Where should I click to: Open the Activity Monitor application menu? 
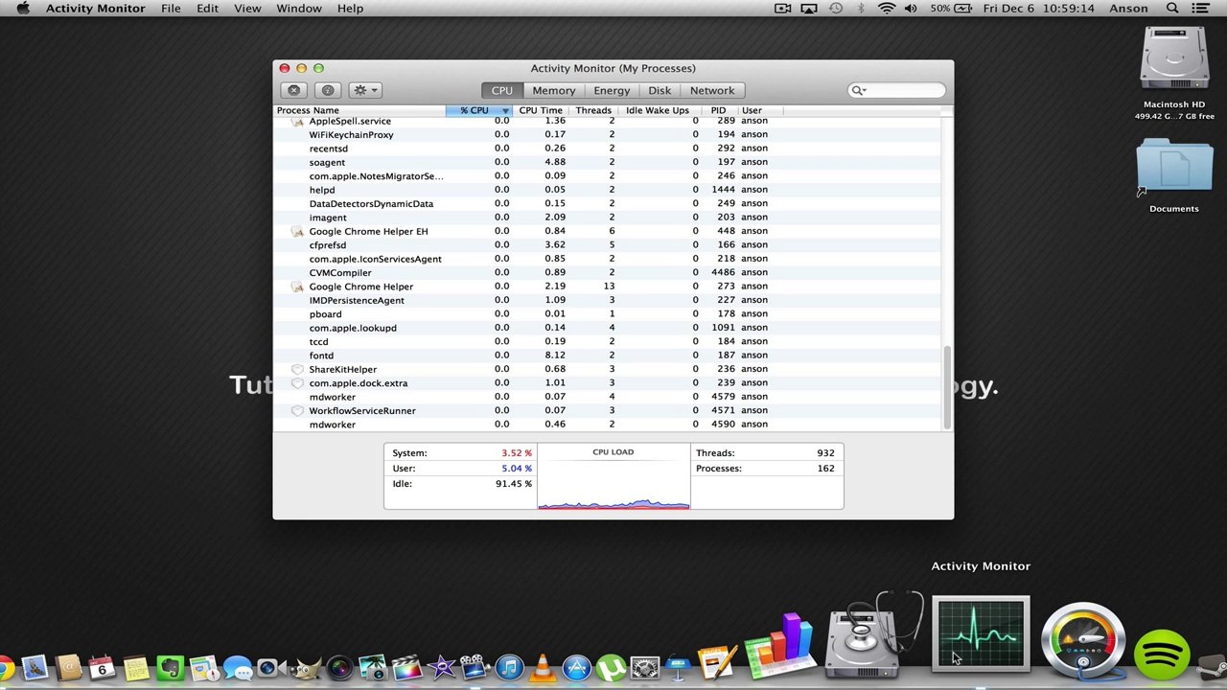[x=96, y=9]
